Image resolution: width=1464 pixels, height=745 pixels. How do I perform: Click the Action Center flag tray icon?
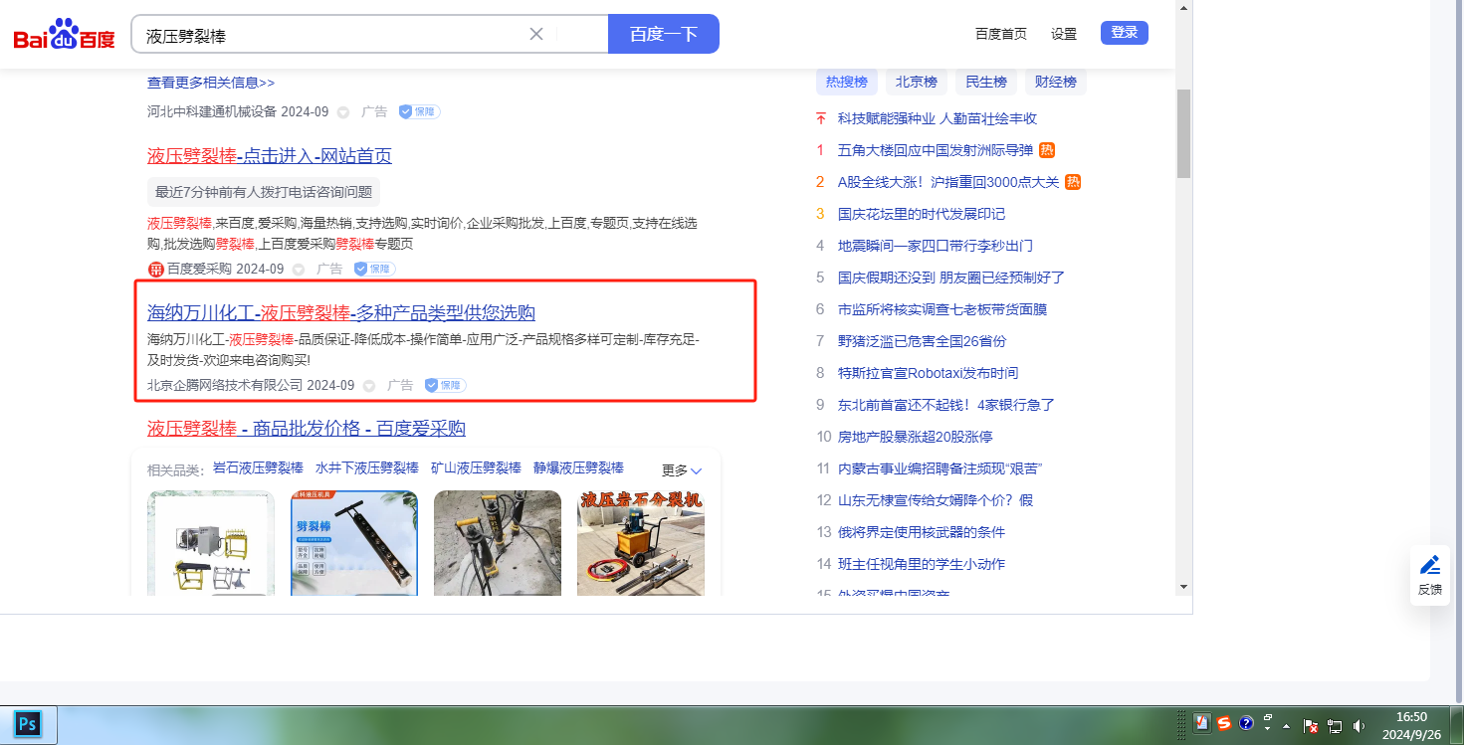(x=1311, y=726)
